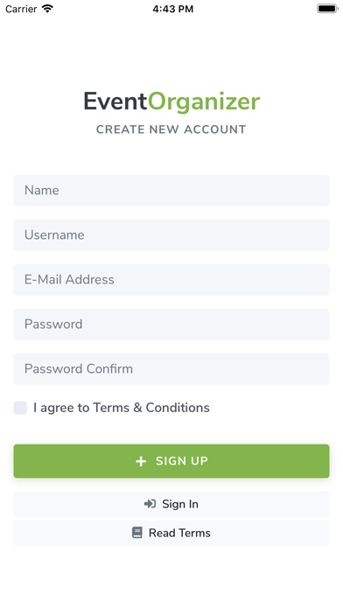Click the book icon beside Read Terms
Image resolution: width=343 pixels, height=609 pixels.
click(137, 533)
